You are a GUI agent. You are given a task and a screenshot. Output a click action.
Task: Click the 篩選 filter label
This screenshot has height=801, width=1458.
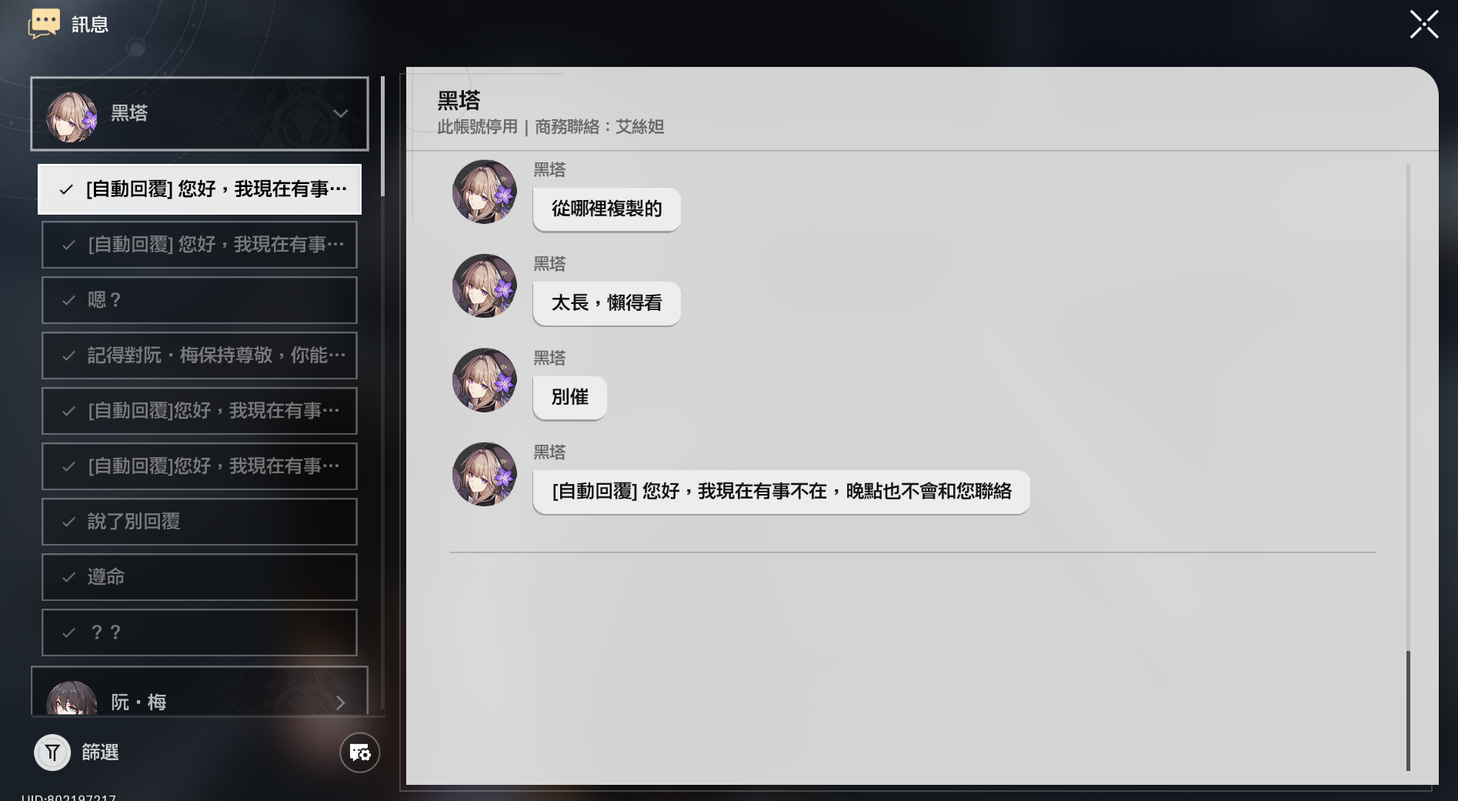pyautogui.click(x=100, y=753)
